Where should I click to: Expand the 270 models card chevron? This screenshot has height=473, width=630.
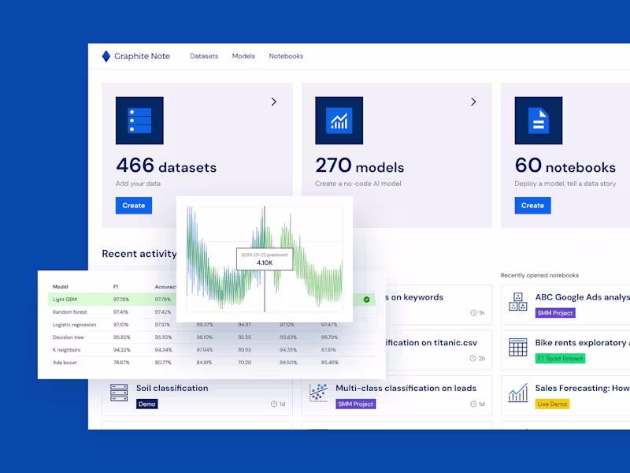tap(473, 102)
